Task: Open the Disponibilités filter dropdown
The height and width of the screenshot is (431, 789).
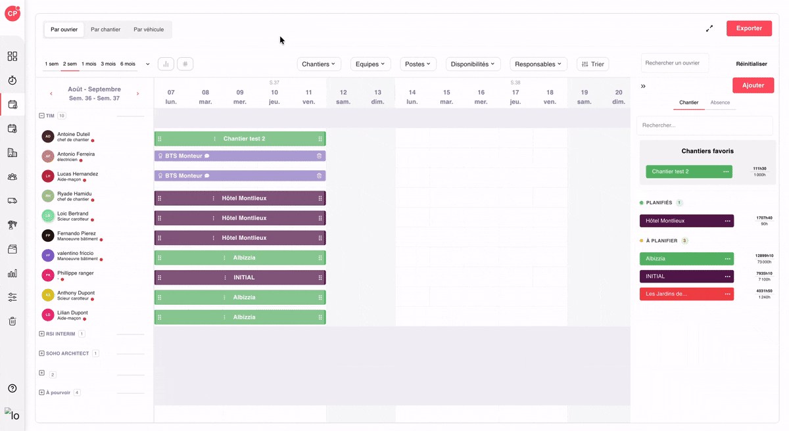Action: (473, 64)
